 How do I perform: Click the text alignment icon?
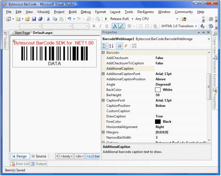[x=129, y=26]
